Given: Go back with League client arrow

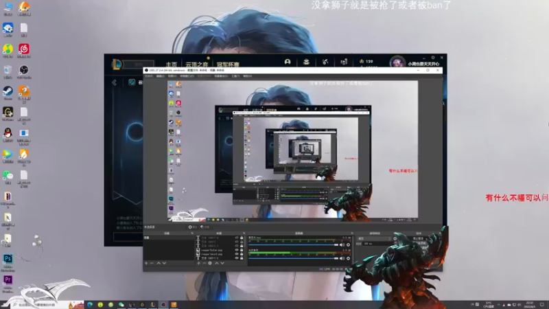Looking at the screenshot, I should (x=114, y=82).
